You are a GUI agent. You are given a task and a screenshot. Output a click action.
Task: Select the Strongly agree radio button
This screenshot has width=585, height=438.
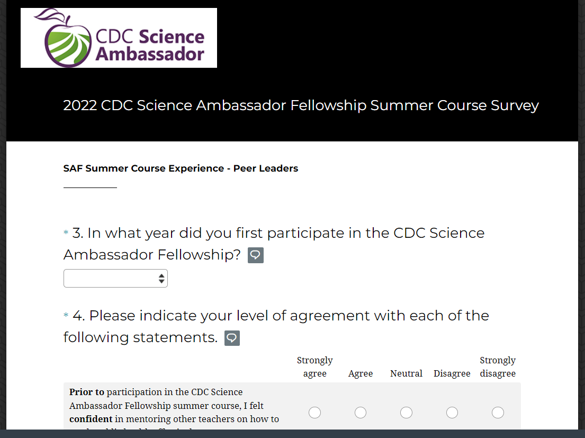314,413
